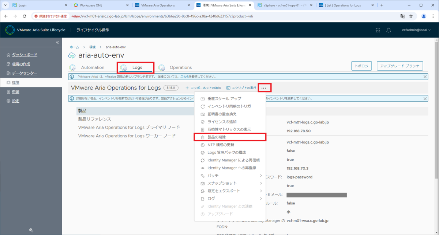
Task: Click the アップグレード プランナ button
Action: 400,66
